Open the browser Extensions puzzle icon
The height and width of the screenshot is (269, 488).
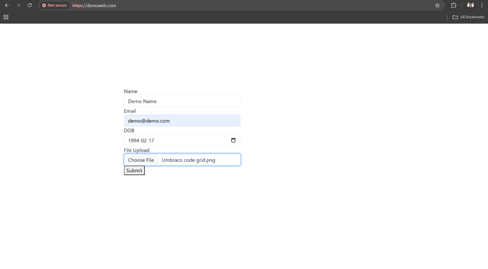(453, 5)
